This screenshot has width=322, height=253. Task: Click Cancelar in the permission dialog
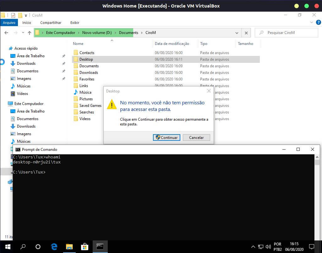point(196,137)
